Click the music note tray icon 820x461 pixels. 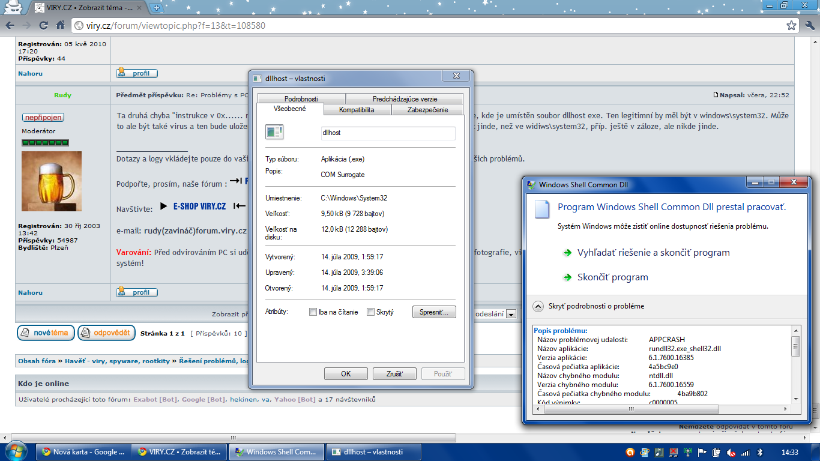659,452
